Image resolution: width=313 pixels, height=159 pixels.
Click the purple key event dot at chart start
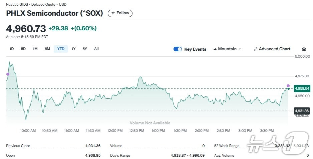click(8, 74)
